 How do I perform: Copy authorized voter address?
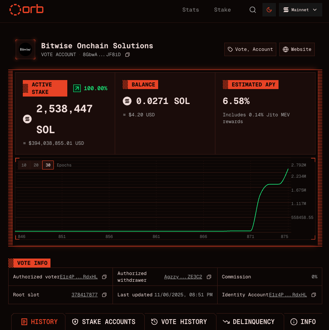click(104, 277)
